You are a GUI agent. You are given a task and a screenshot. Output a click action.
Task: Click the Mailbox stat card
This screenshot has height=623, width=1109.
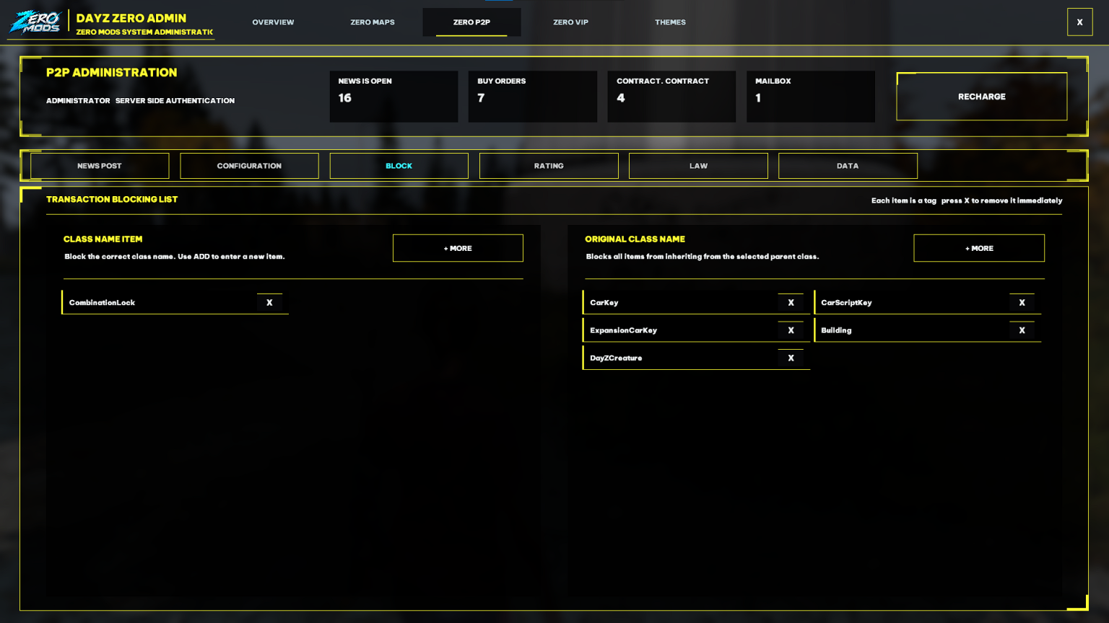point(811,96)
